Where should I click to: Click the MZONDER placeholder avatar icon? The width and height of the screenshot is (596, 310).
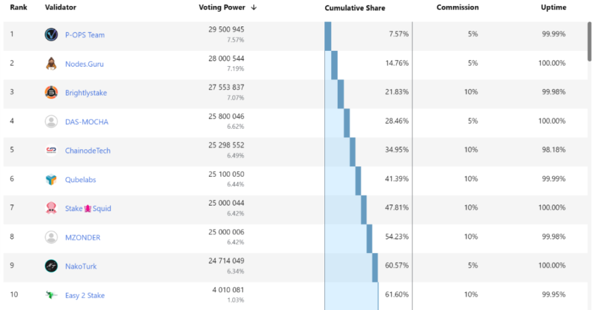click(52, 238)
